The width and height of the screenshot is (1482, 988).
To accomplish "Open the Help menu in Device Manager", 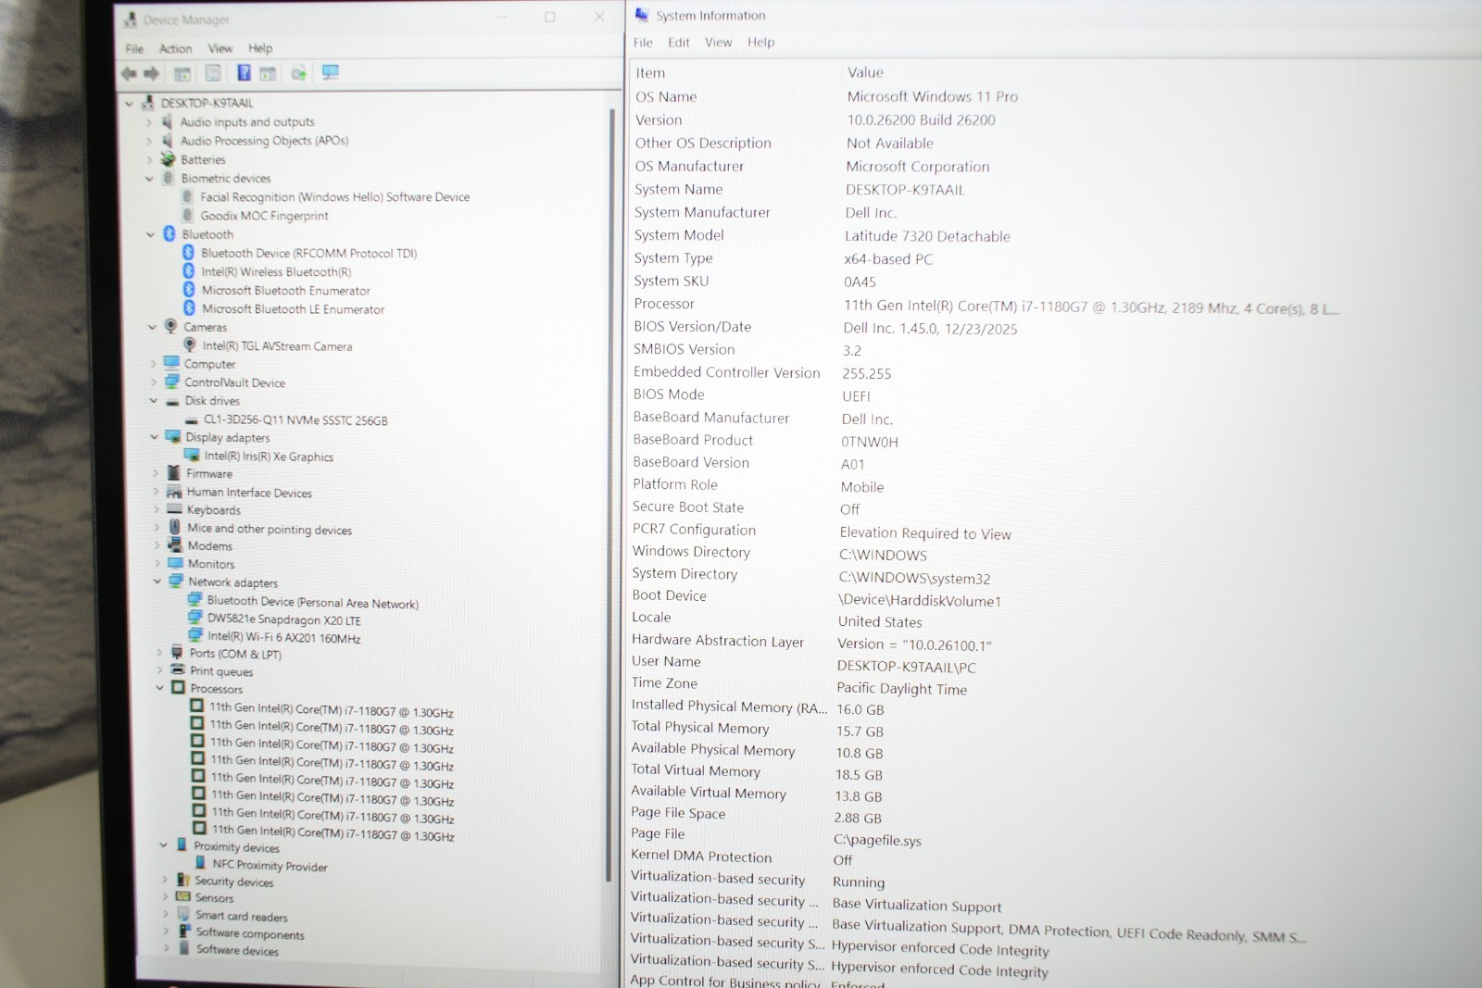I will 260,48.
